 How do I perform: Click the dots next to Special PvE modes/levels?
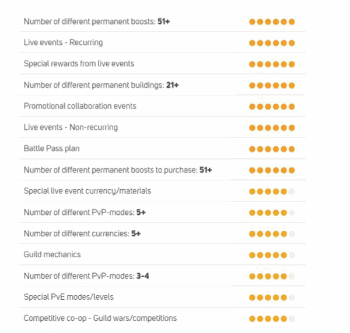point(272,297)
